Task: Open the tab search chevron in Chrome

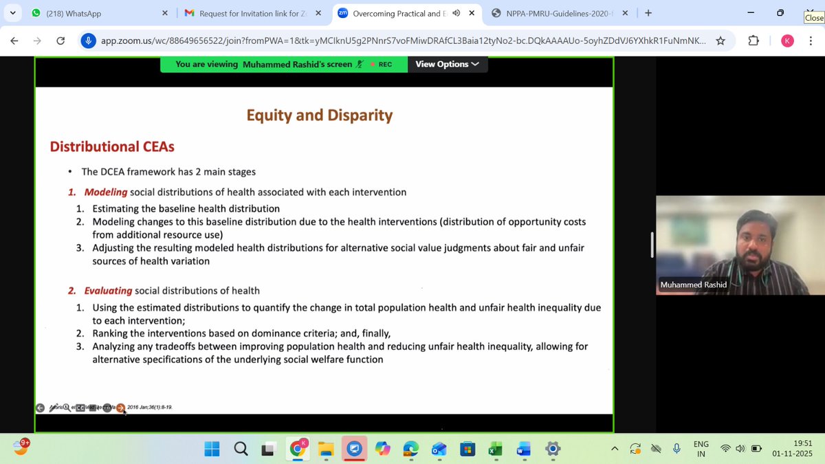Action: click(13, 13)
